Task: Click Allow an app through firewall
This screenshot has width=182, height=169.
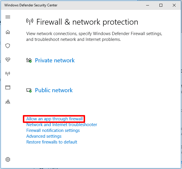Action: coord(54,119)
